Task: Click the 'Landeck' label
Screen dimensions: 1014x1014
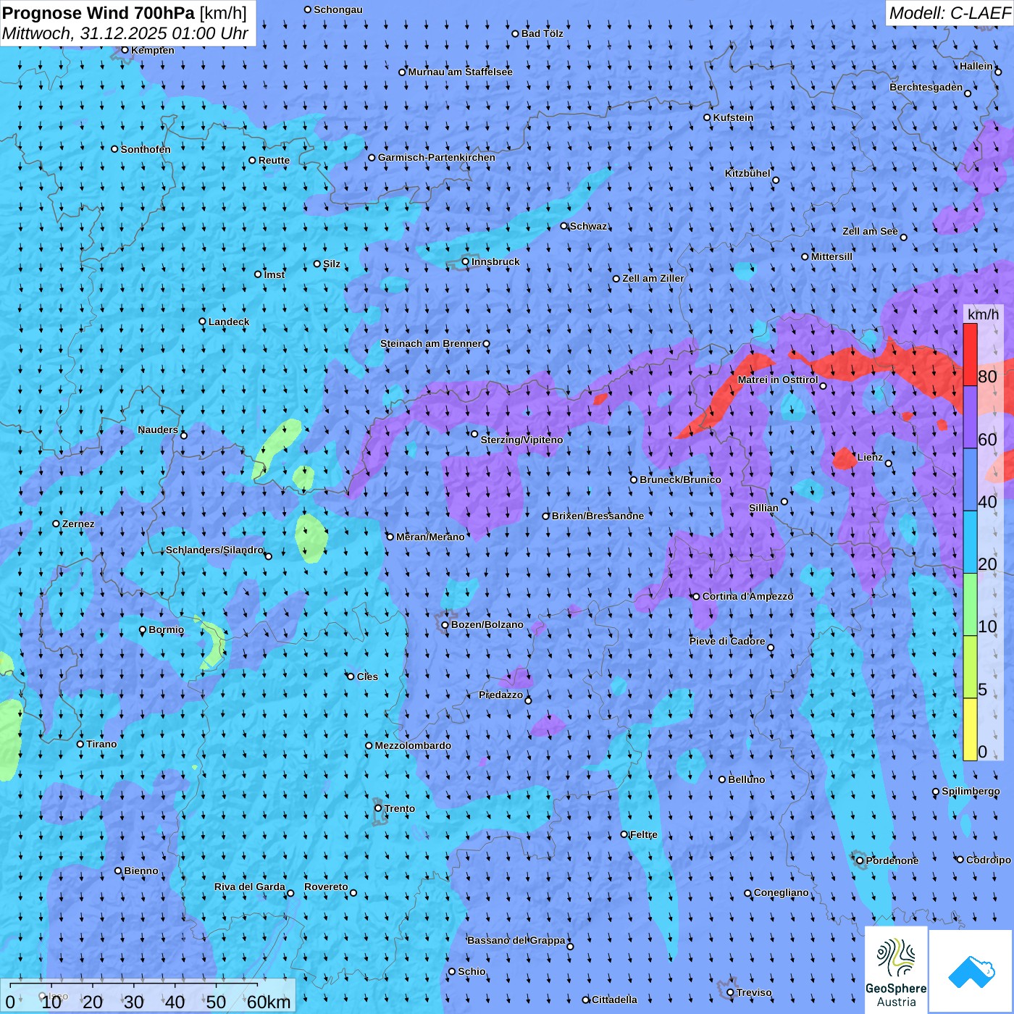Action: (x=229, y=322)
